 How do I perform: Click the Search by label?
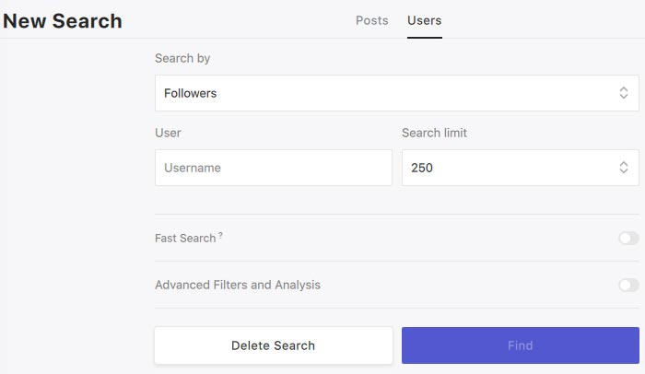[182, 58]
